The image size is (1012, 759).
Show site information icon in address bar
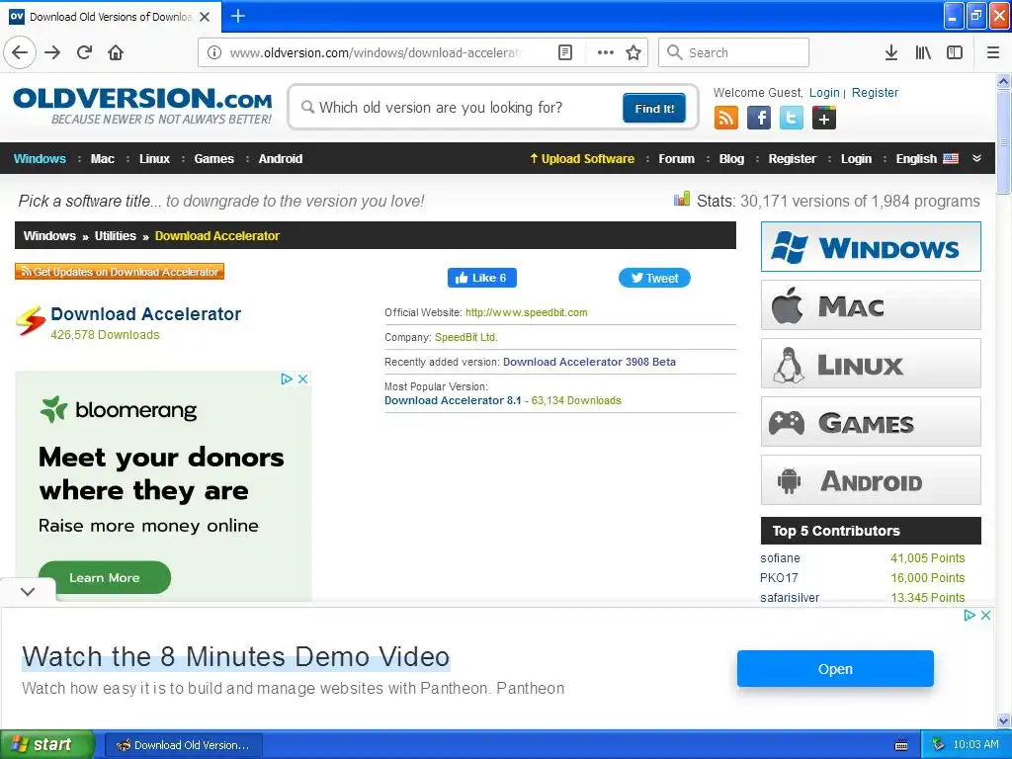214,52
